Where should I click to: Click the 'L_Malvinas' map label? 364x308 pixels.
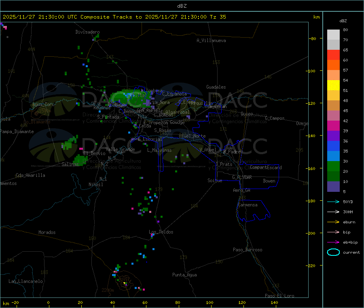(159, 150)
